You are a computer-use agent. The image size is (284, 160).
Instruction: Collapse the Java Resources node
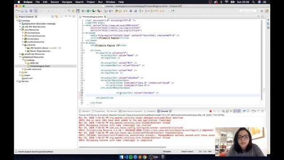coord(20,30)
